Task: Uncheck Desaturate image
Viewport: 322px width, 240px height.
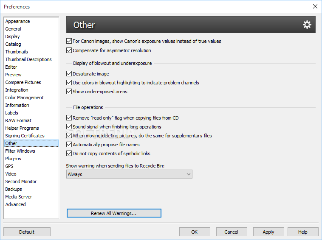Action: [69, 74]
